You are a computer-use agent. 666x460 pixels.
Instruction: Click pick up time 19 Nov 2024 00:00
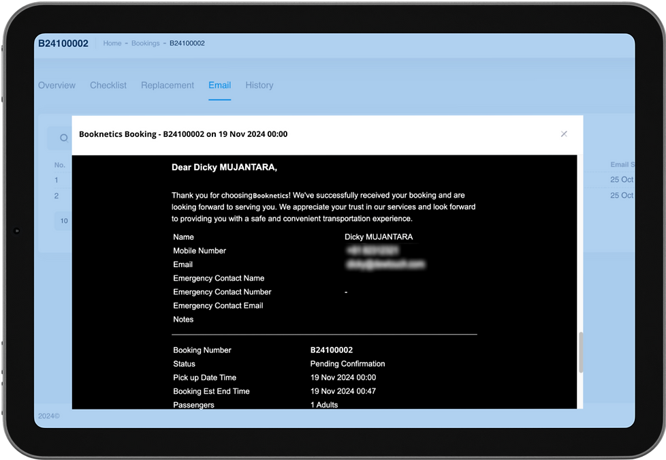click(343, 378)
